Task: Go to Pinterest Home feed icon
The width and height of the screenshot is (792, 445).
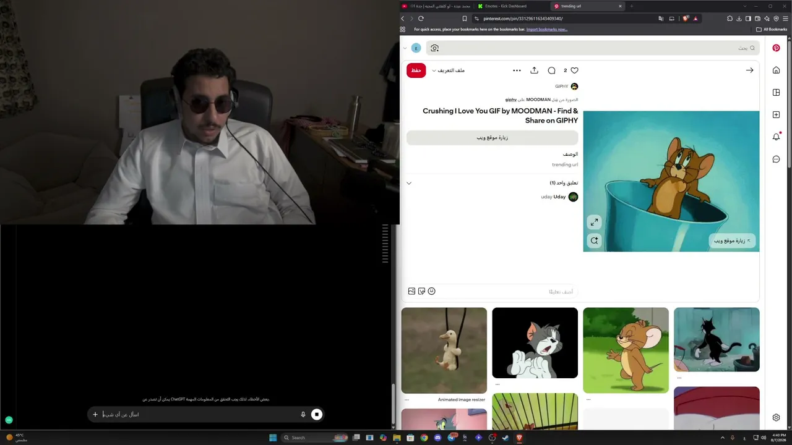Action: click(x=776, y=70)
